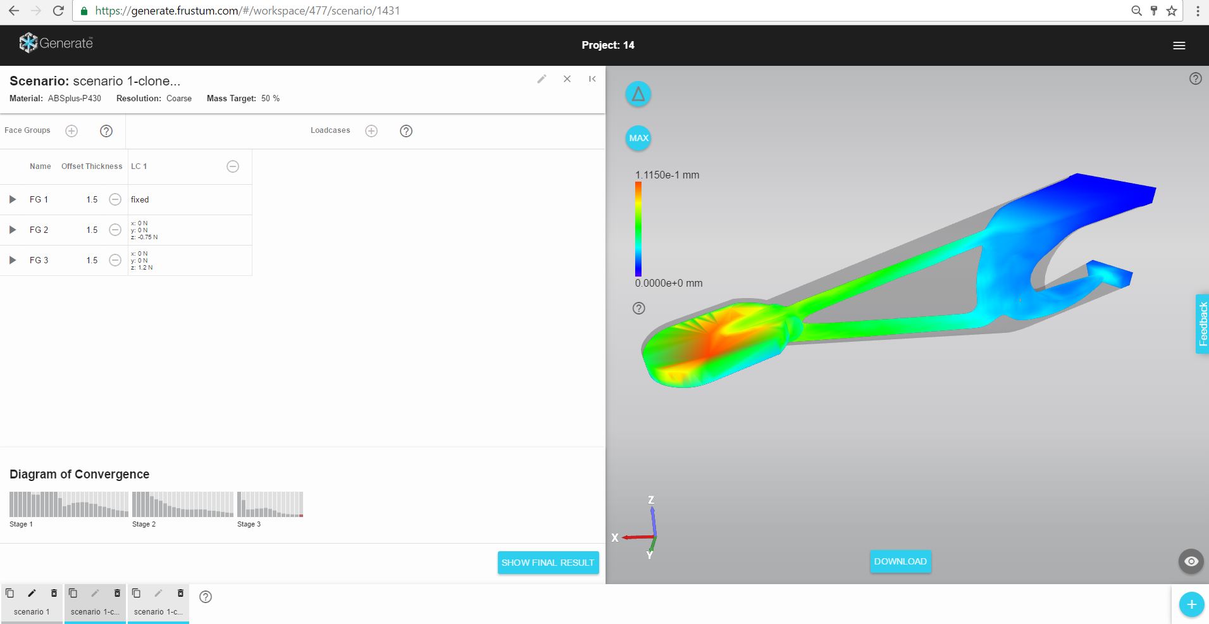
Task: Add a new face group
Action: click(71, 131)
